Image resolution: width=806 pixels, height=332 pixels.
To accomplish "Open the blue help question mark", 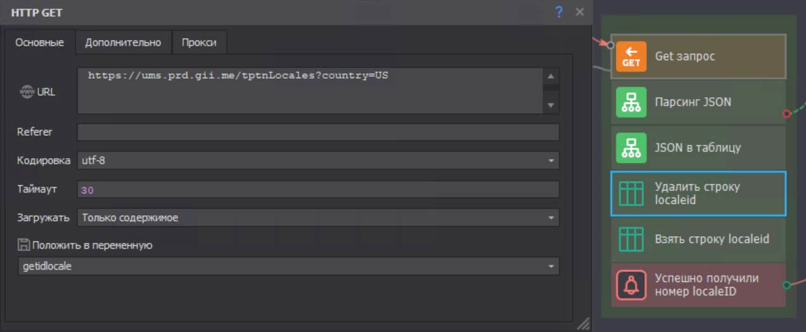I will pyautogui.click(x=559, y=11).
